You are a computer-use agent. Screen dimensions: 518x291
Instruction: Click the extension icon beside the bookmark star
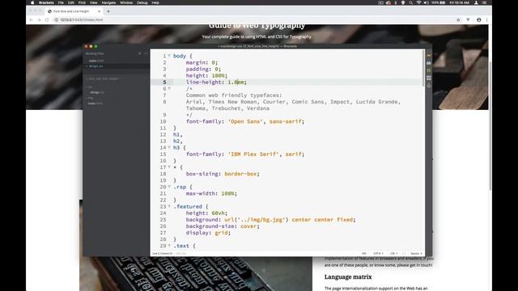[x=468, y=19]
